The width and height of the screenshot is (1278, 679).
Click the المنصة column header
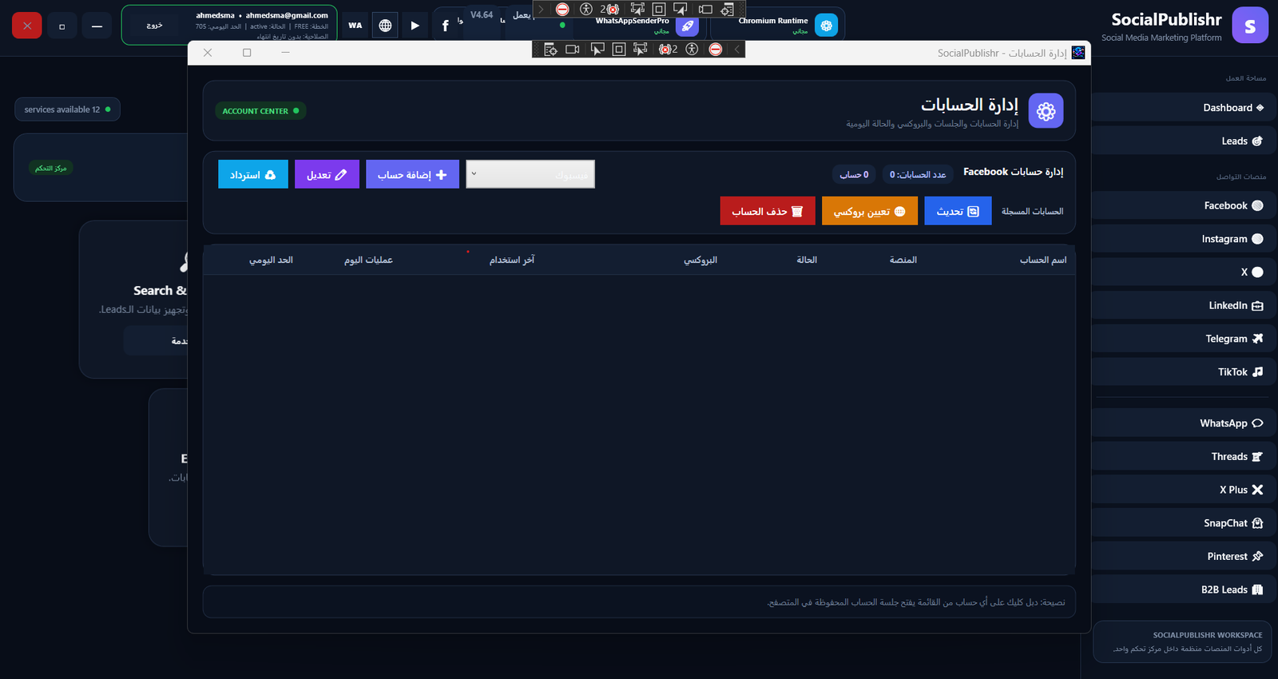tap(903, 260)
